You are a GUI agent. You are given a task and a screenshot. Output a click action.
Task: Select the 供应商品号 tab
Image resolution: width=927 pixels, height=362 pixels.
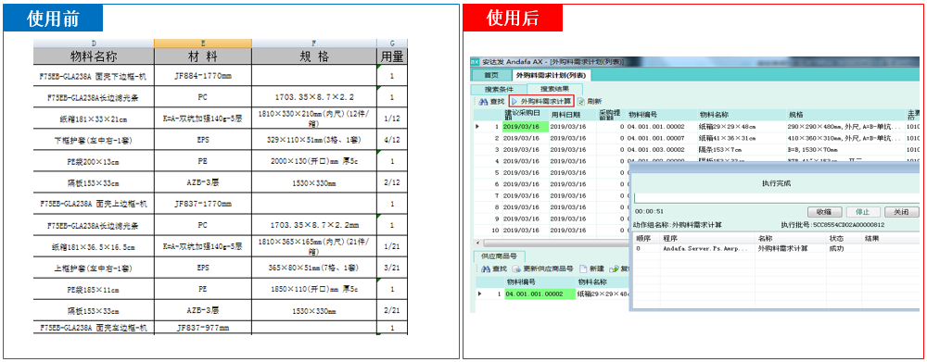click(x=499, y=256)
